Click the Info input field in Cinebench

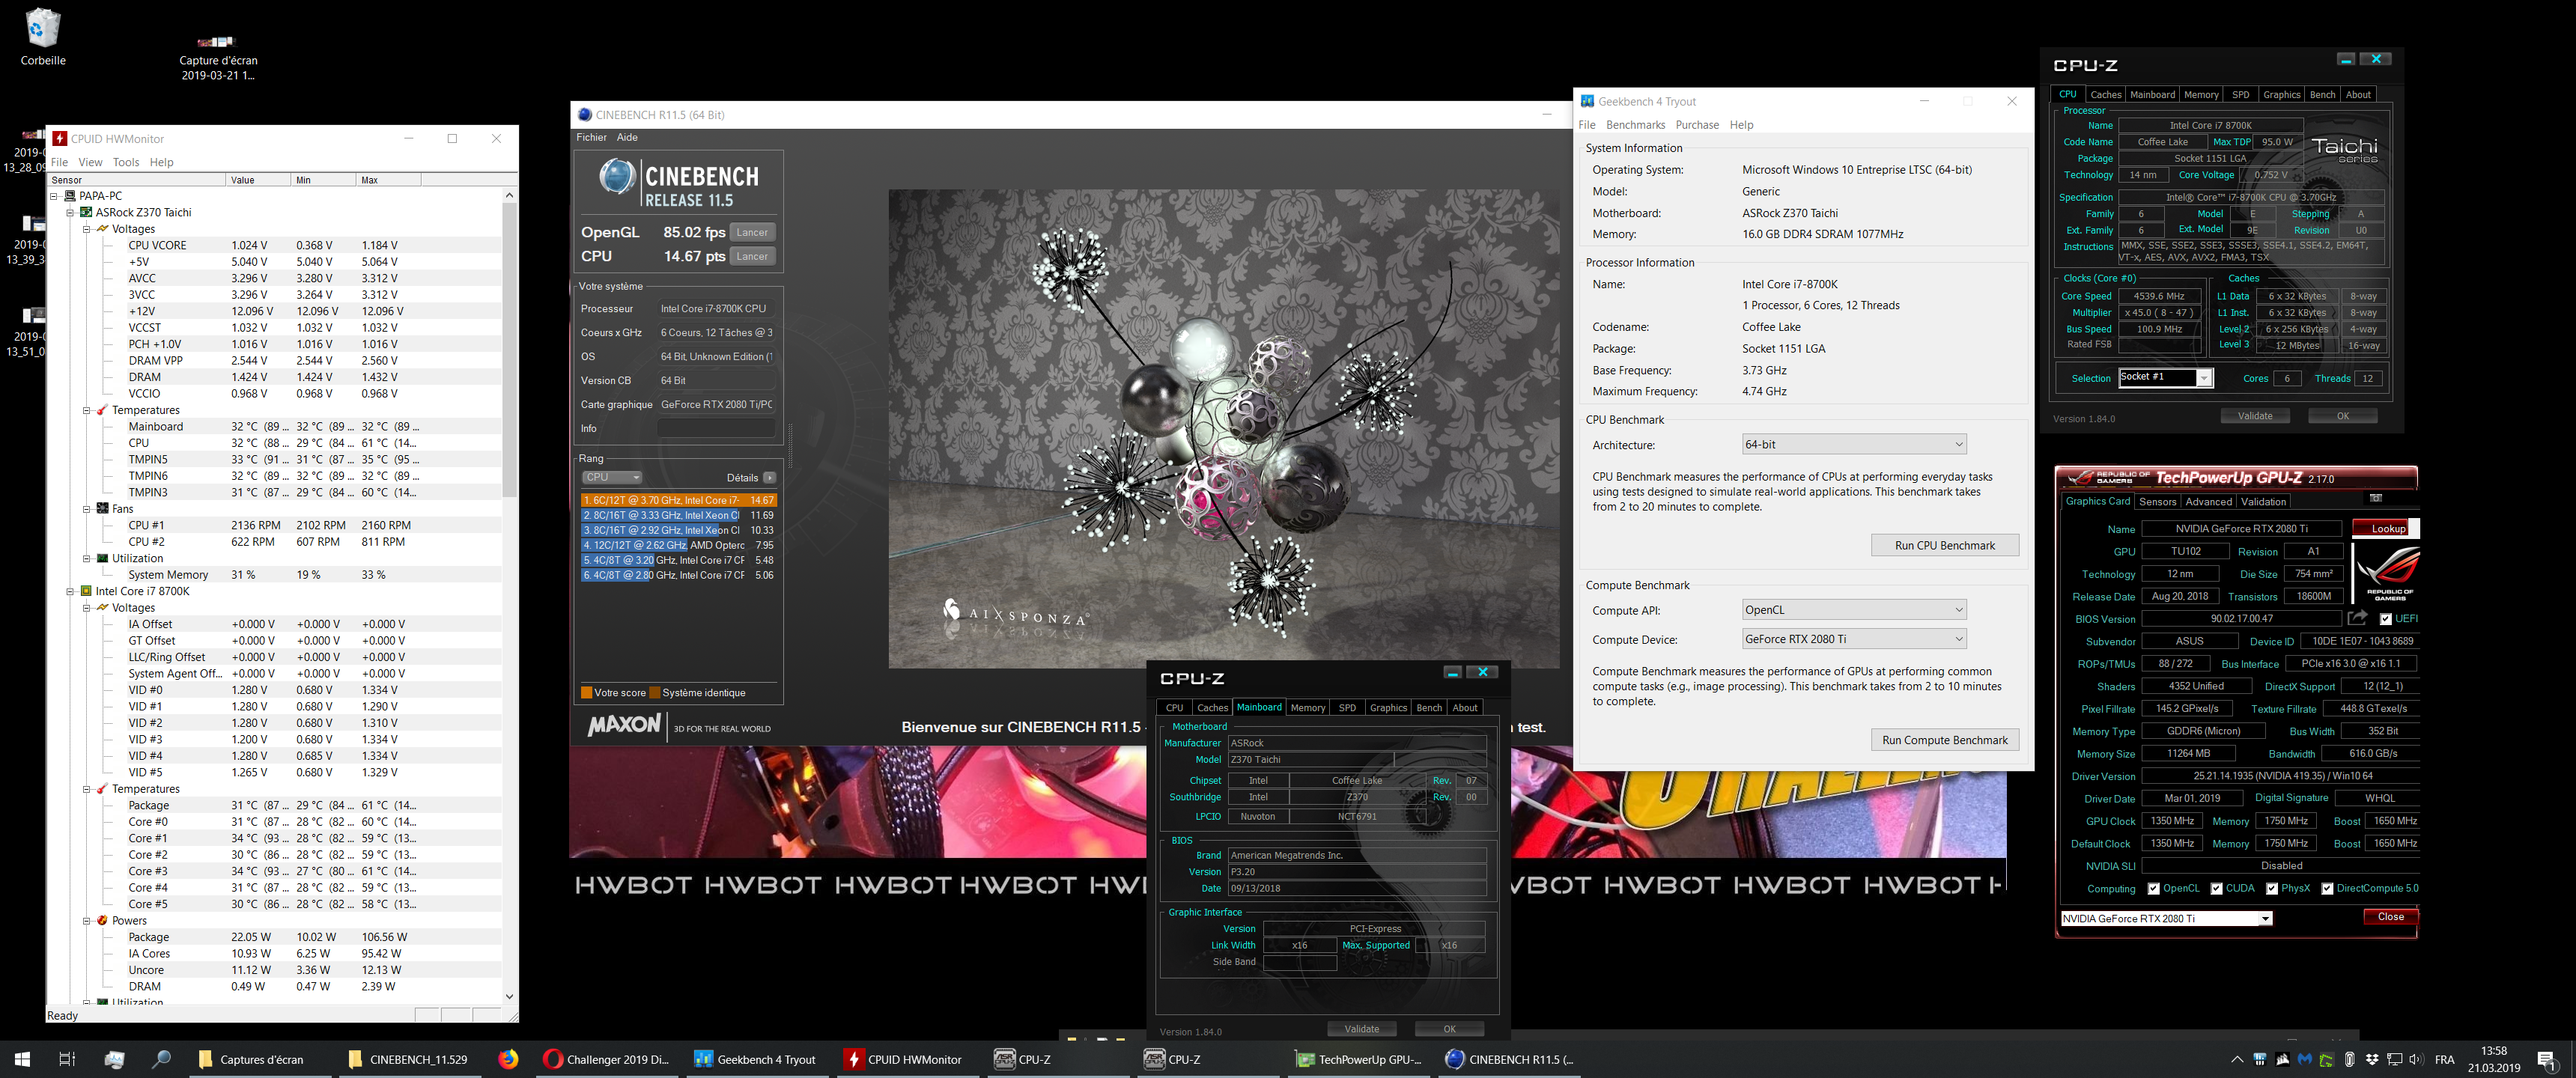715,428
